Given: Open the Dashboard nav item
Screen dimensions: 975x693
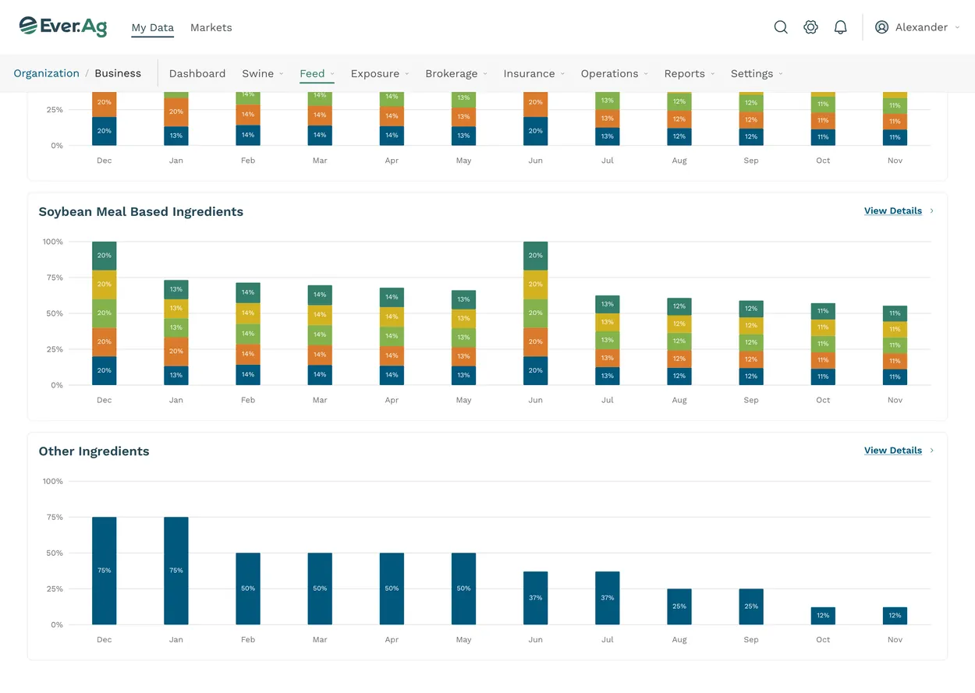Looking at the screenshot, I should [x=197, y=73].
